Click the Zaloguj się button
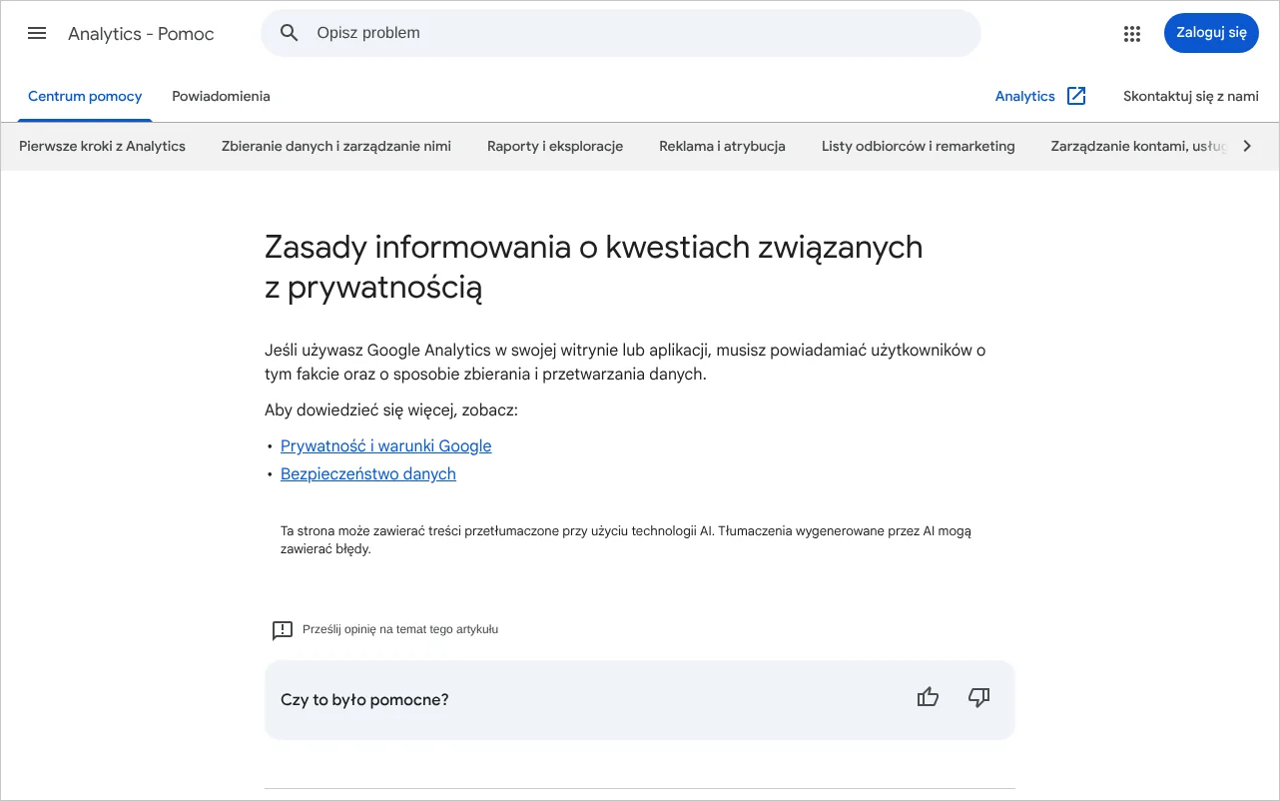The height and width of the screenshot is (801, 1280). pyautogui.click(x=1211, y=33)
